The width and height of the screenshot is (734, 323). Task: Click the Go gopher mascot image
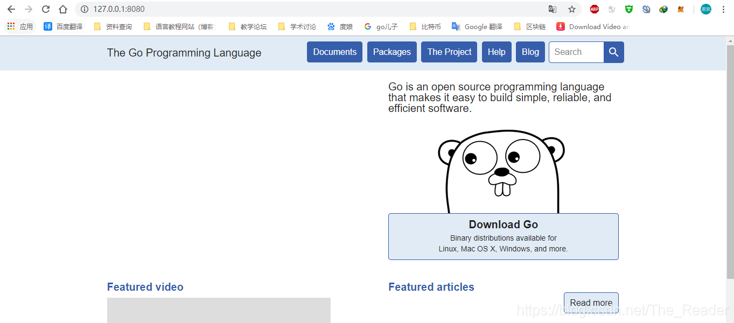[501, 172]
